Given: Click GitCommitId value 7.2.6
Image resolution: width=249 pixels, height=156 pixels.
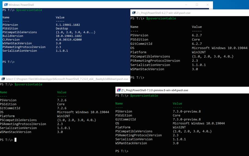Looking at the screenshot, I should coord(62,108).
